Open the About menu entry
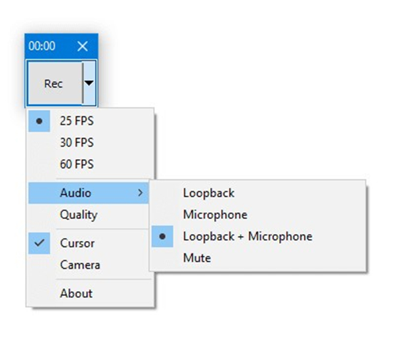 76,293
